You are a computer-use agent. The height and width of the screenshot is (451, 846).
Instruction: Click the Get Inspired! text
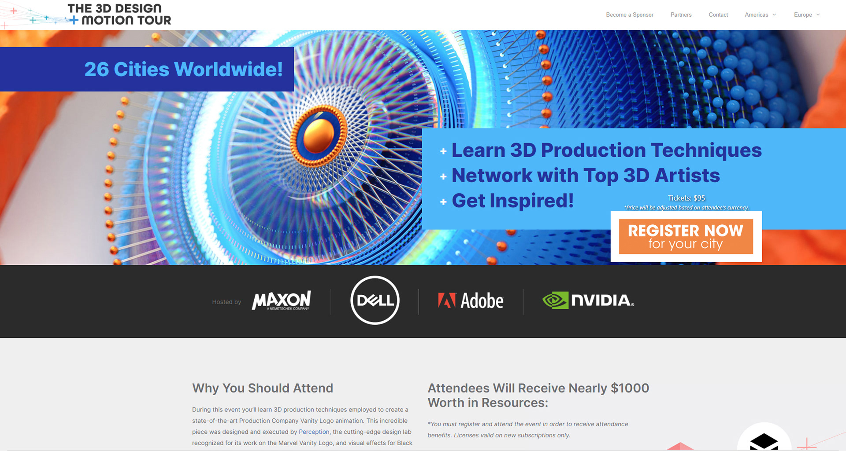(x=512, y=201)
